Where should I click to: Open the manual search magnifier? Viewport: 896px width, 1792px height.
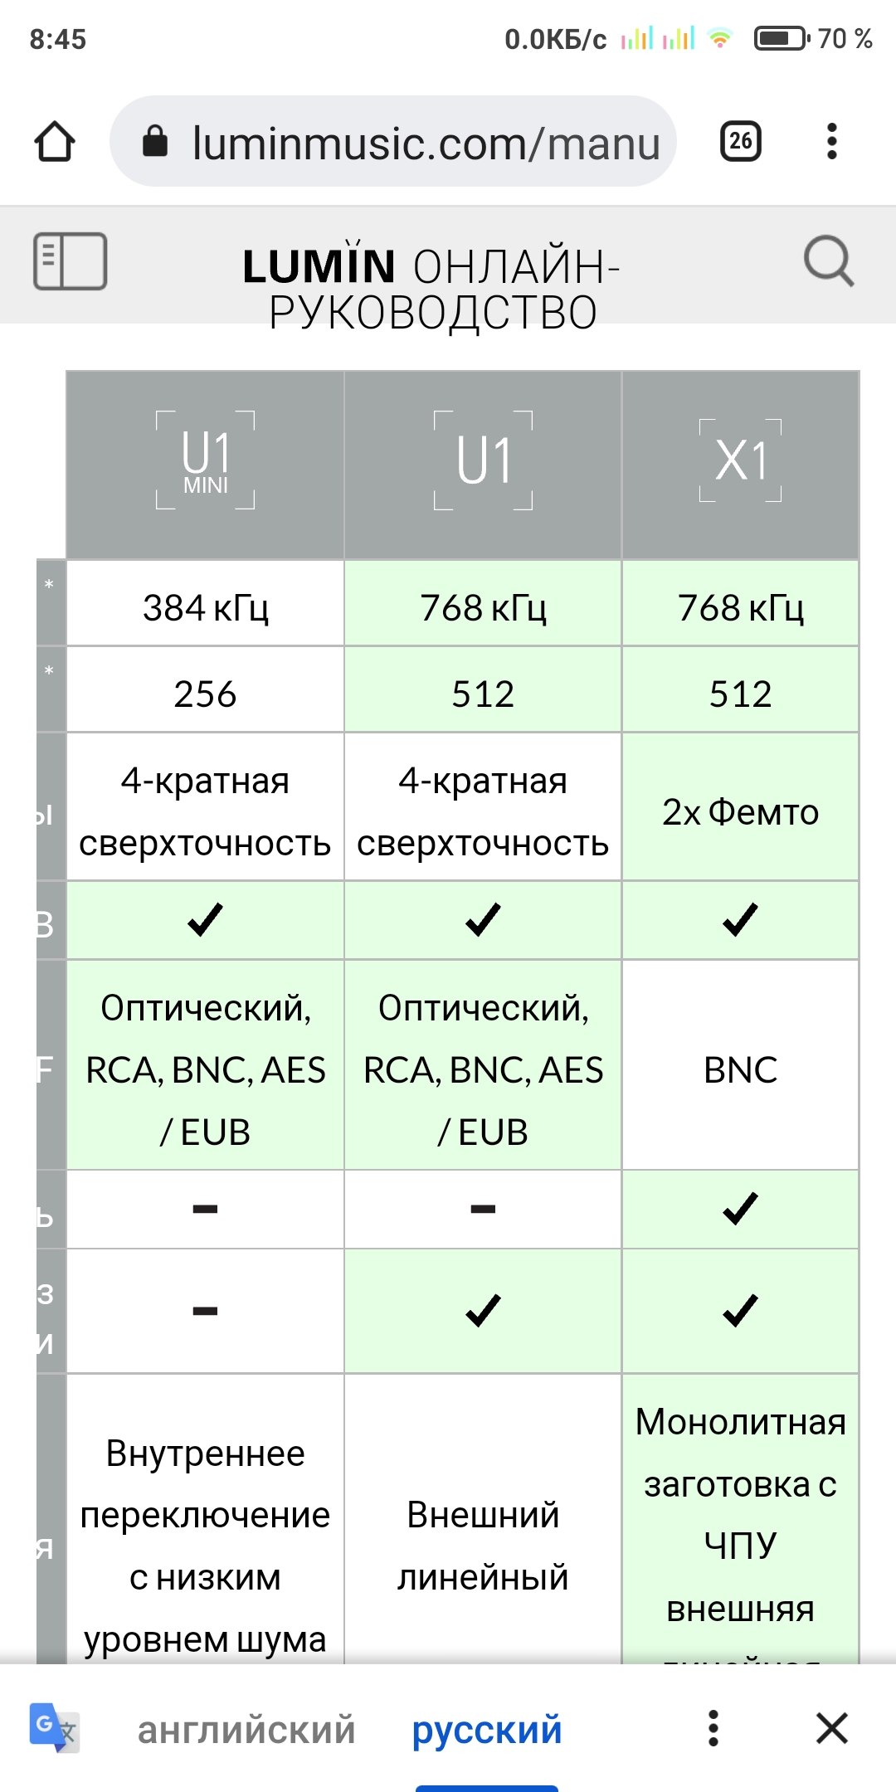(829, 261)
